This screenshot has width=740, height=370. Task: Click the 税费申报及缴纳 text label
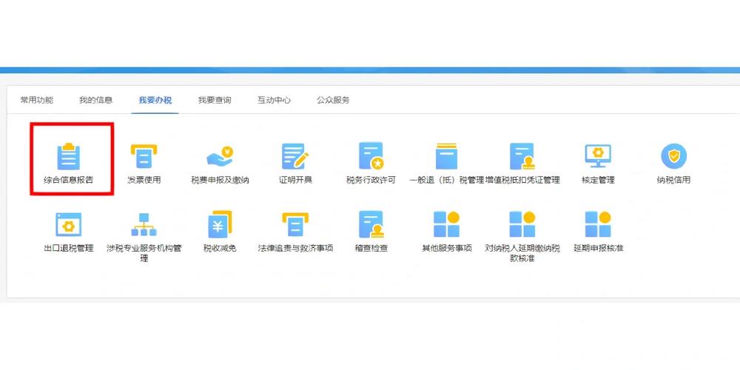[x=220, y=180]
